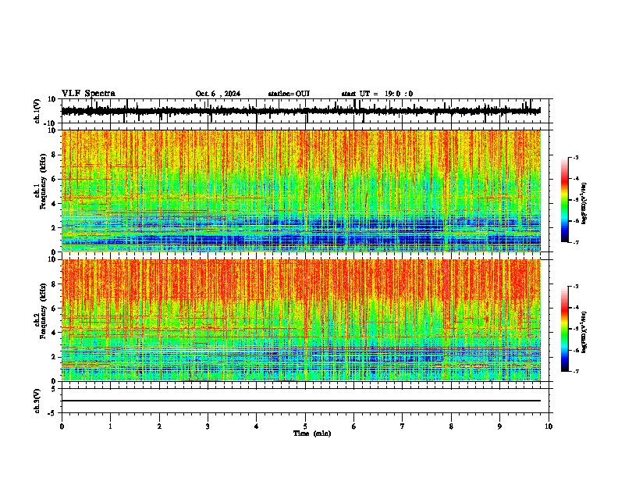
Task: Click the "5" tick on the time axis
Action: 305,426
